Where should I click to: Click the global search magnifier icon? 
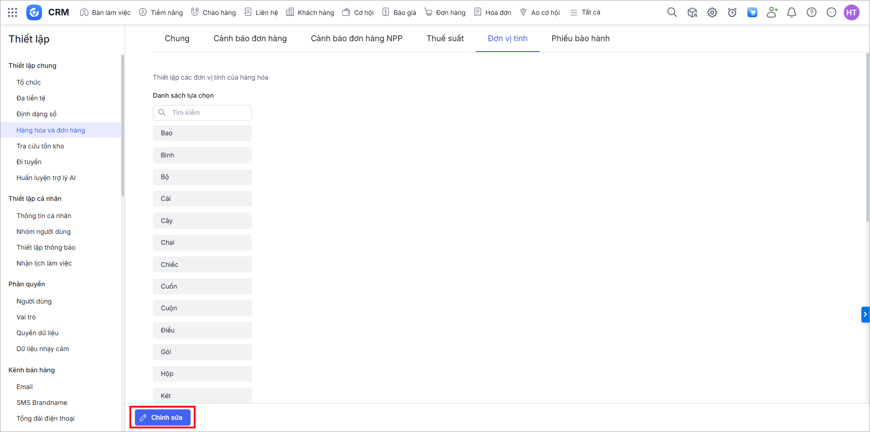672,13
